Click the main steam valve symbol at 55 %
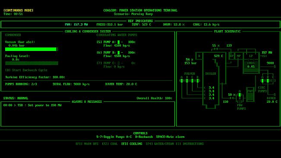Image resolution: width=281 pixels, height=158 pixels. click(x=216, y=49)
